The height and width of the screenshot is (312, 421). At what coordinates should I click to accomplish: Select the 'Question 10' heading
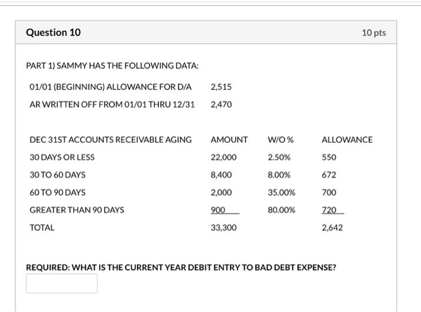[x=53, y=32]
